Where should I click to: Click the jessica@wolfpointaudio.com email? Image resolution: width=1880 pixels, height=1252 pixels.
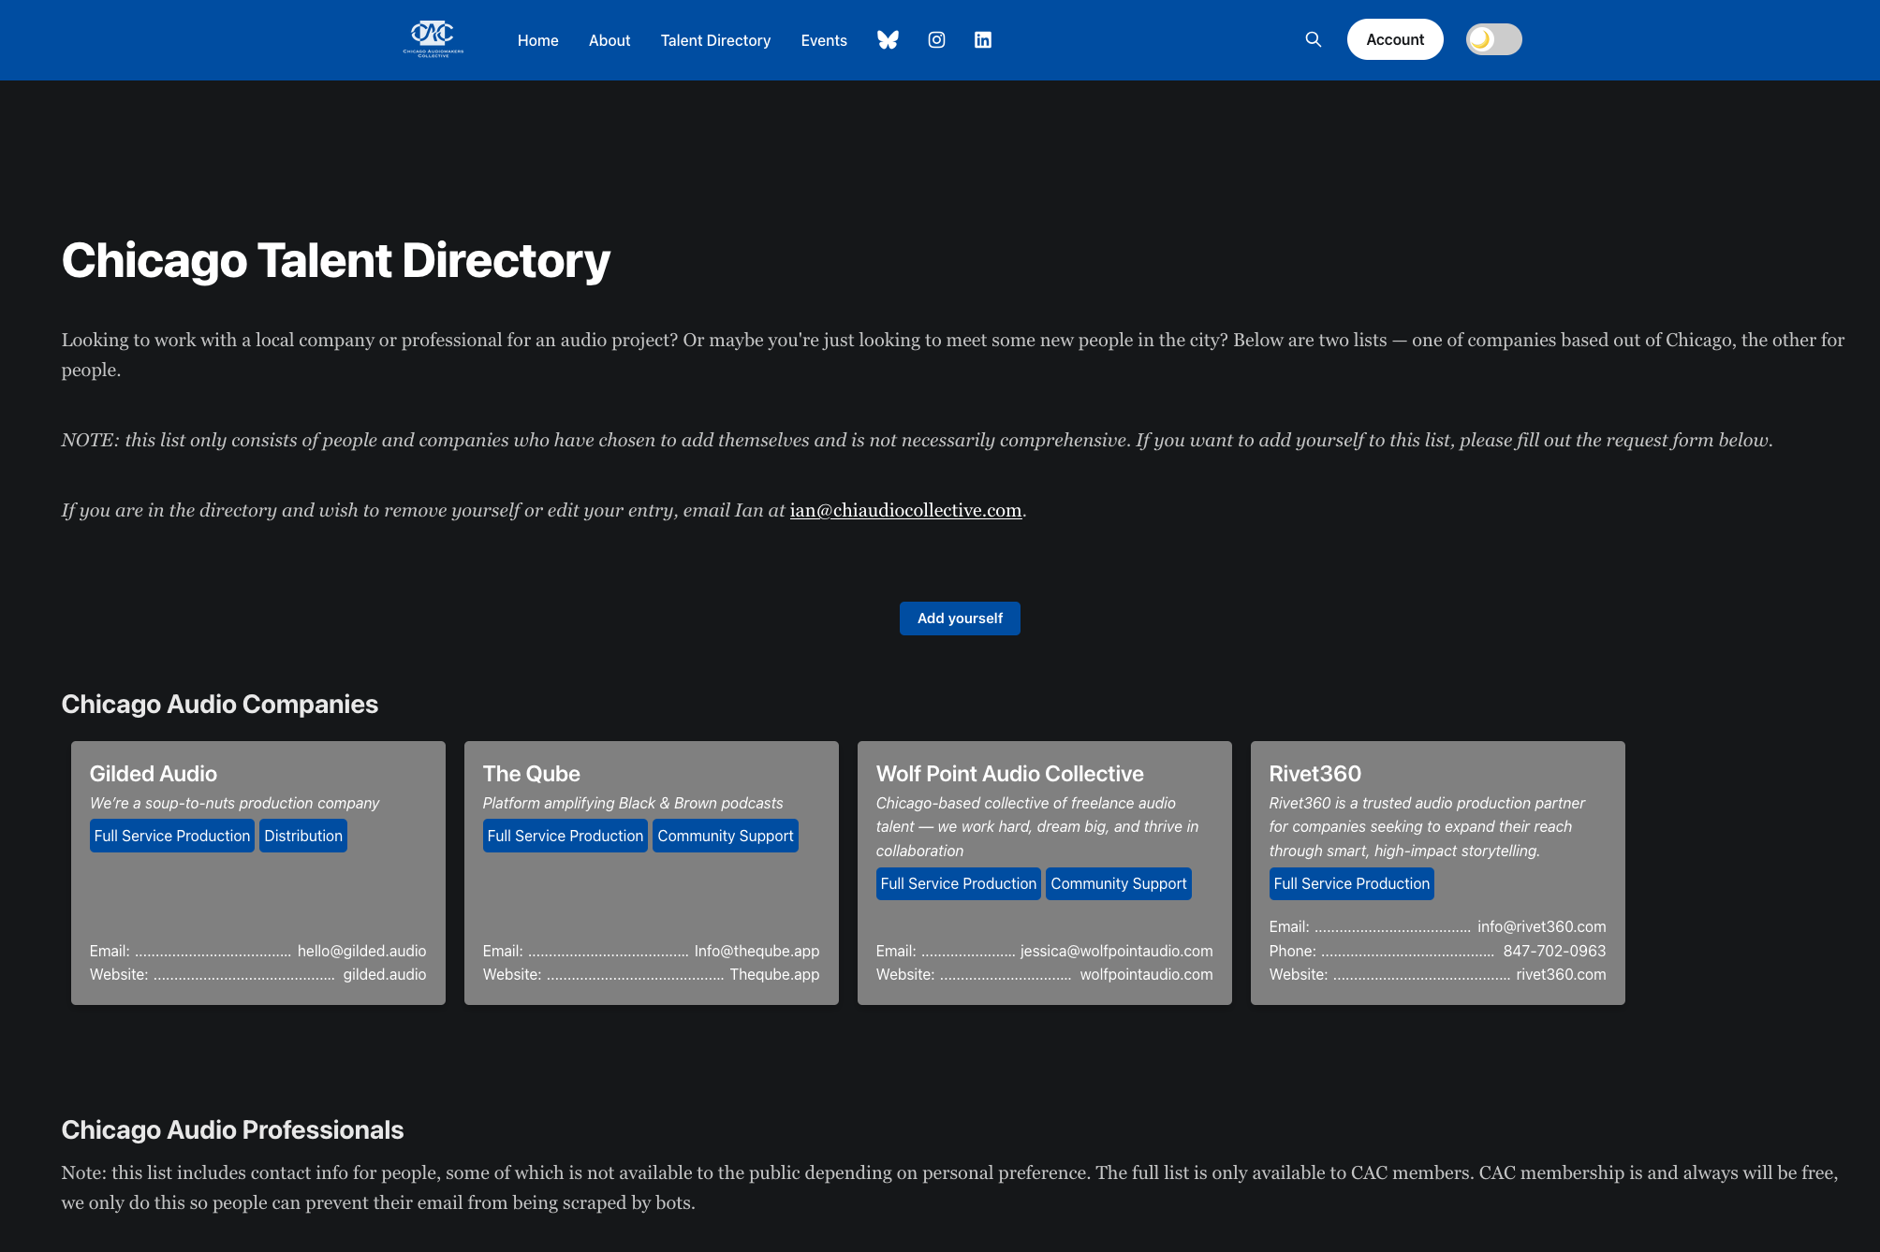tap(1116, 951)
